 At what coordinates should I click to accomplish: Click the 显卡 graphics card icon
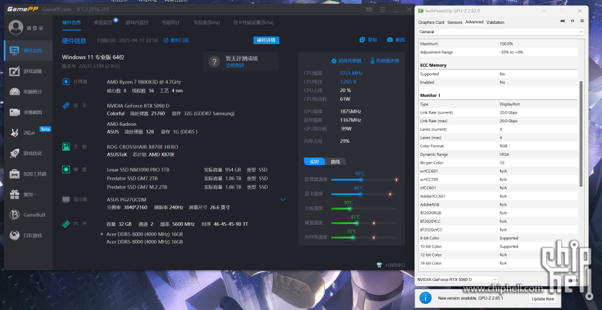point(66,106)
